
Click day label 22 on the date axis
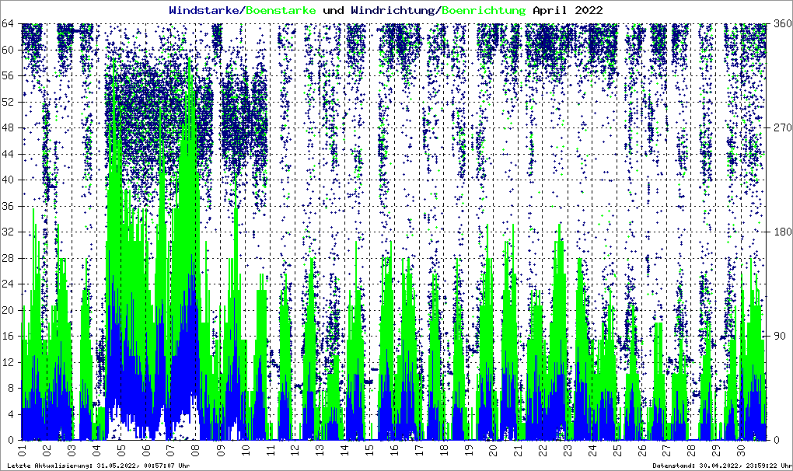tap(542, 448)
